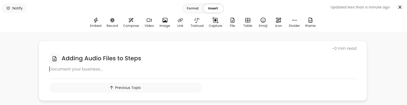Add a Divider line
This screenshot has width=407, height=105.
(294, 22)
